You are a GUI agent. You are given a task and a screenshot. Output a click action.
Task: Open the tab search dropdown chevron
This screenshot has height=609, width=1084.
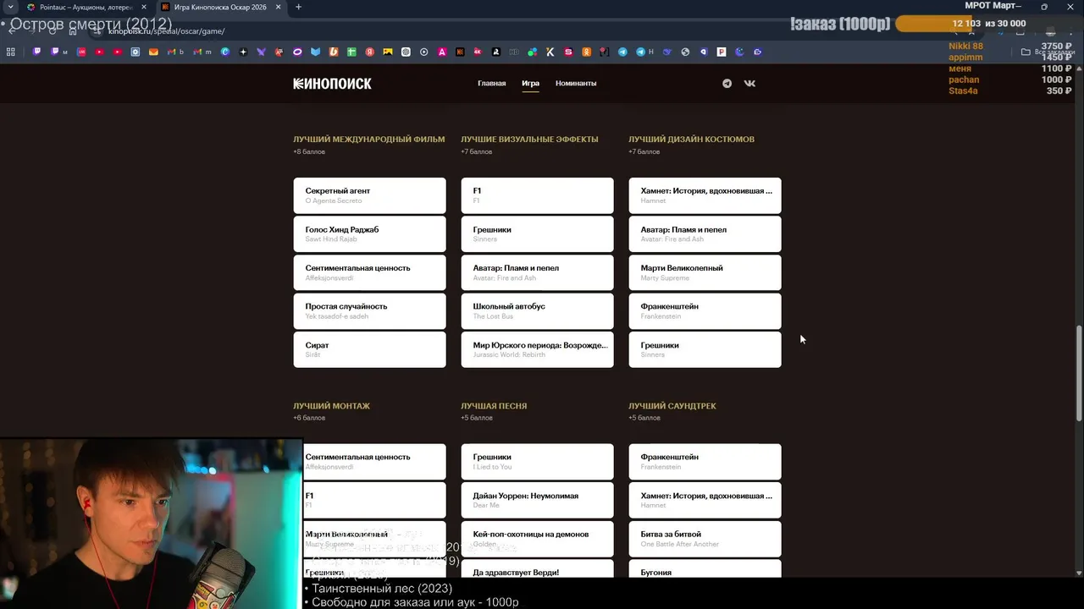(9, 7)
